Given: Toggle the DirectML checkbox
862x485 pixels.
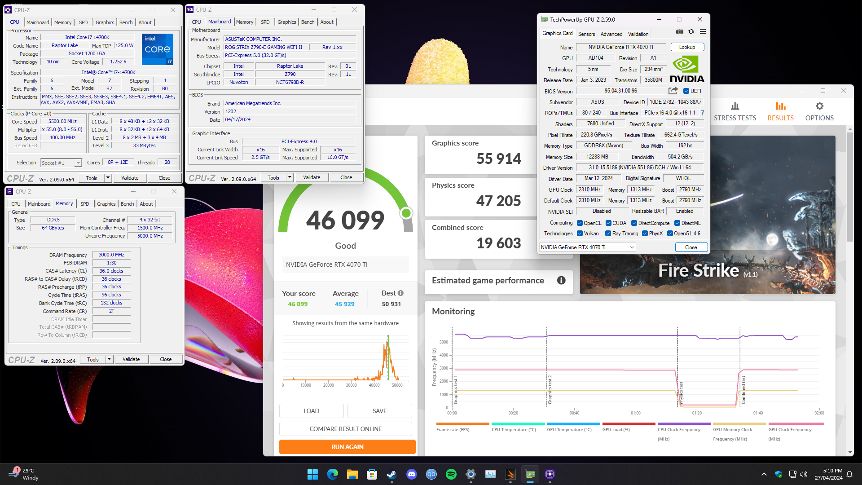Looking at the screenshot, I should 677,223.
